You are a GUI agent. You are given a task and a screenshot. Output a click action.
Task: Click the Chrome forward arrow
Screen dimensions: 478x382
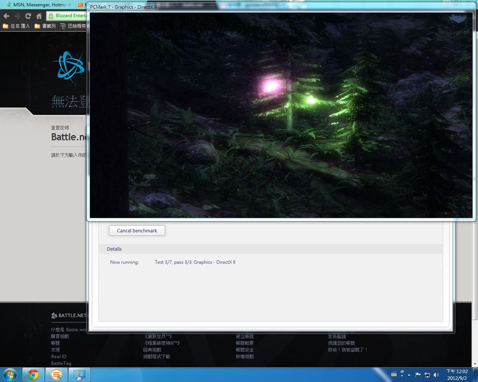point(17,16)
